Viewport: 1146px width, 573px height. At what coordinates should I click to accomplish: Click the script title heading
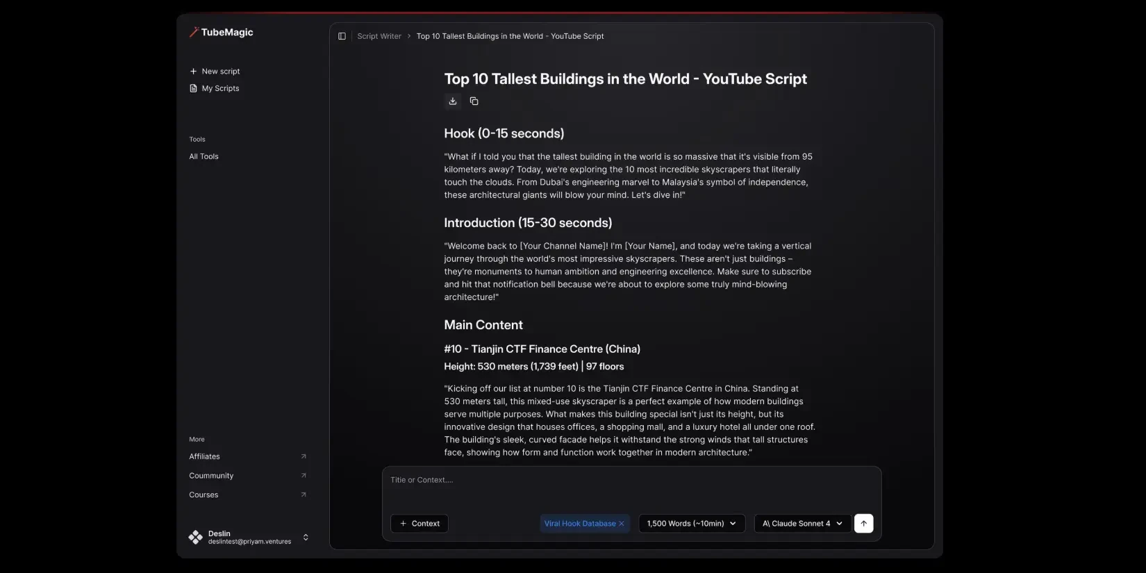(x=626, y=79)
